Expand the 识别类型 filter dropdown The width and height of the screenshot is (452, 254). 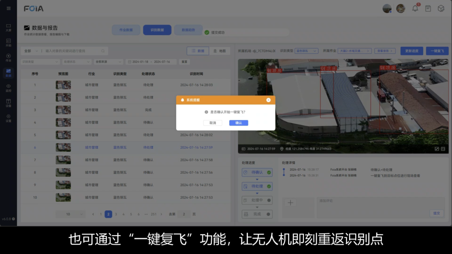40,62
